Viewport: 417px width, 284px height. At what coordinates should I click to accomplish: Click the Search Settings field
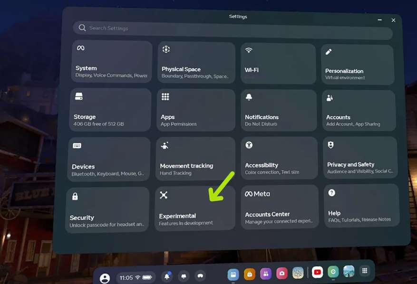(233, 28)
